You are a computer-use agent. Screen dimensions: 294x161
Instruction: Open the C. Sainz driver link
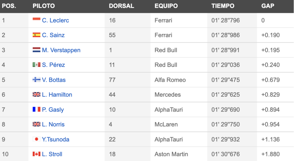tap(53, 35)
